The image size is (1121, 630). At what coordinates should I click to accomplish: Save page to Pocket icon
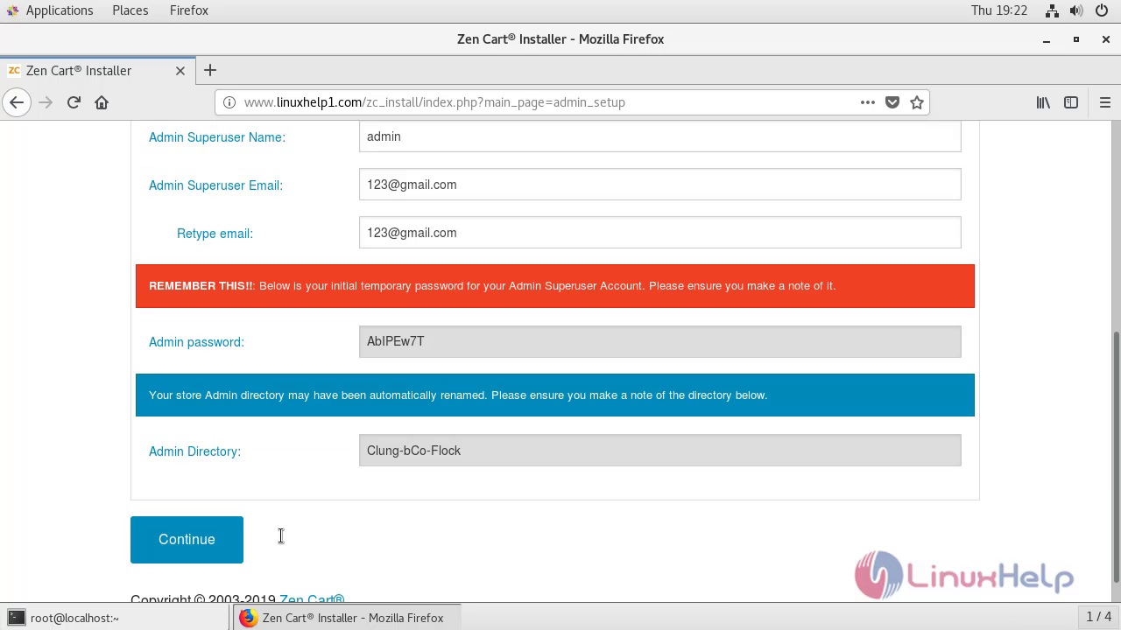click(892, 102)
